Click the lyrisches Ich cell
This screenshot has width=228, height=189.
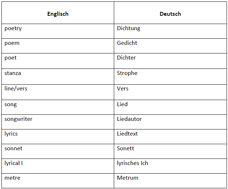pos(170,166)
